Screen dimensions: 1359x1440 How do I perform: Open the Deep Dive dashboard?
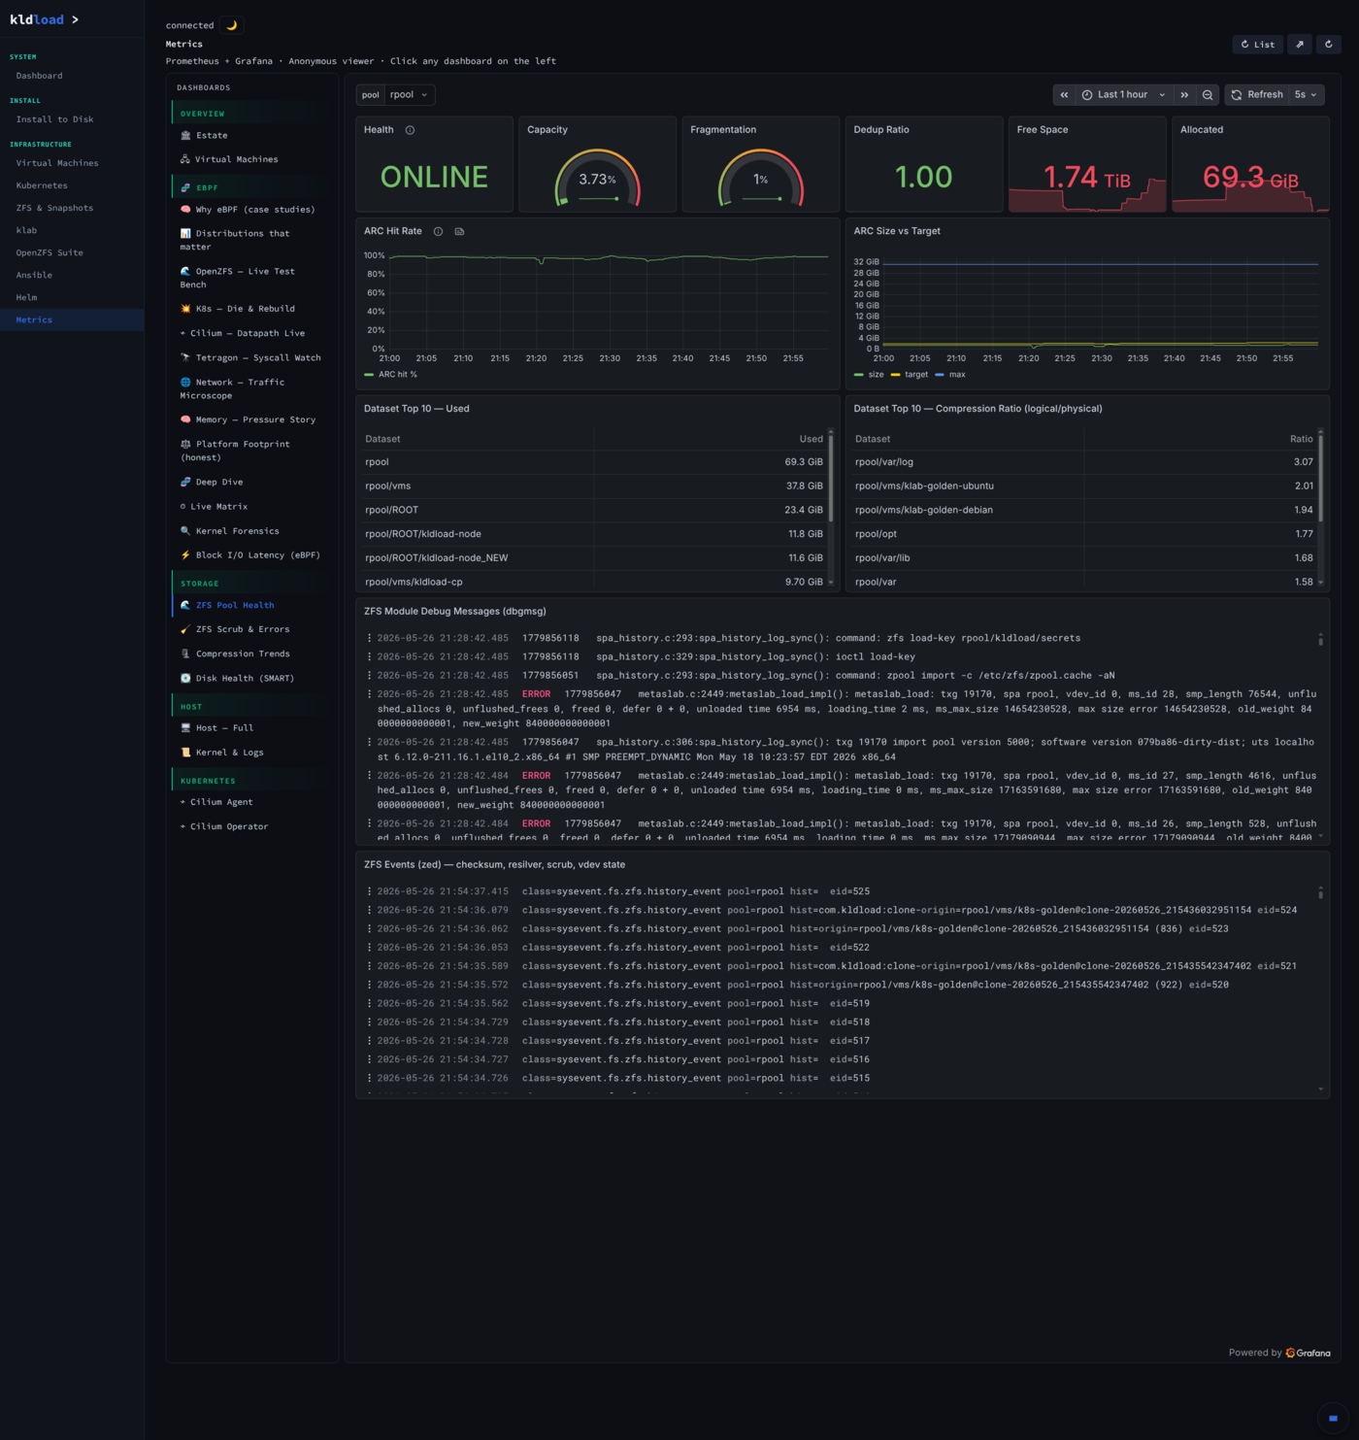pyautogui.click(x=251, y=482)
